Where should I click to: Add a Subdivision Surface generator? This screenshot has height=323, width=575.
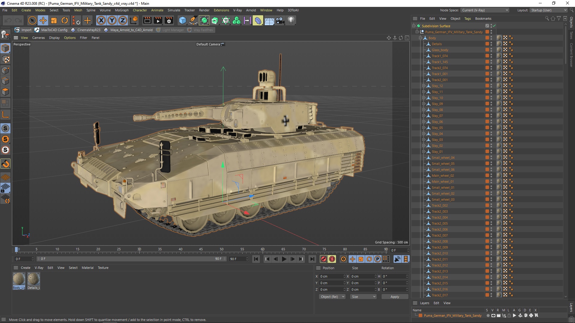pos(204,20)
